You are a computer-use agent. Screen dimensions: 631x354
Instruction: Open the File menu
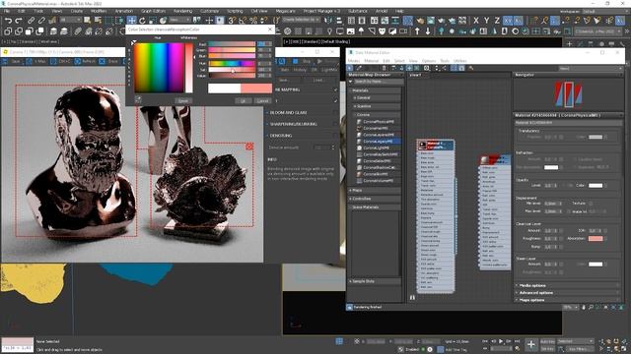click(x=7, y=11)
